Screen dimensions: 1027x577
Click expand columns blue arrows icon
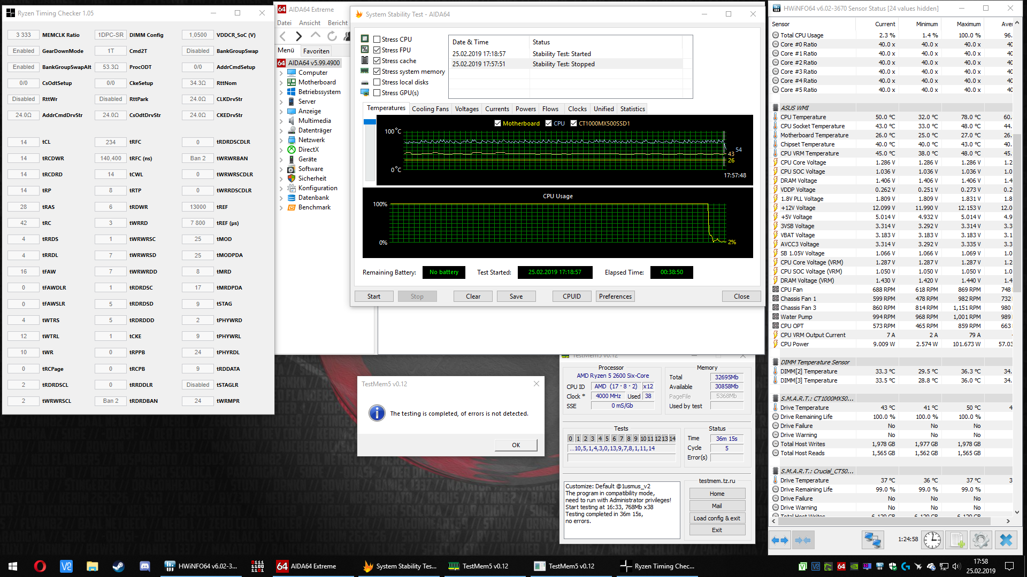coord(780,540)
